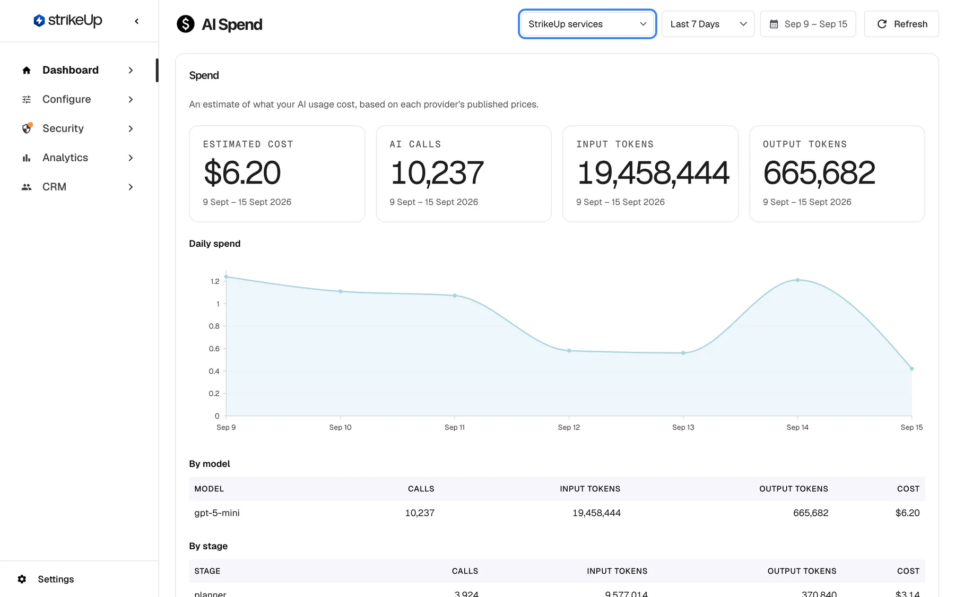
Task: Select the Estimated Cost $6.20 card
Action: click(x=277, y=174)
